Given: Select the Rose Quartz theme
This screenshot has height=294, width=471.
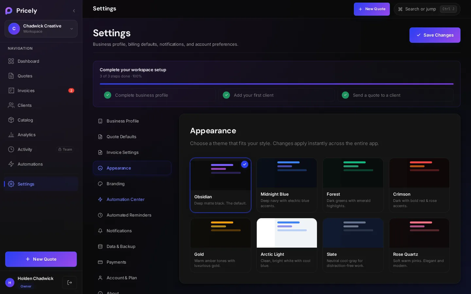Looking at the screenshot, I should point(419,245).
